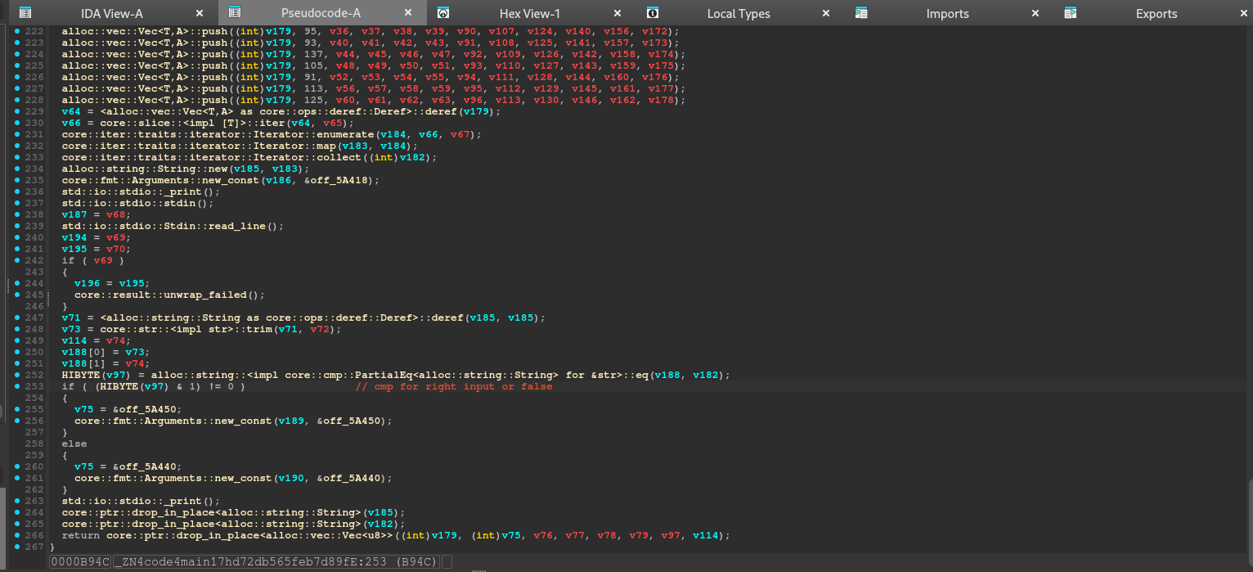
Task: Select the Pseudocode-A tab
Action: click(321, 13)
